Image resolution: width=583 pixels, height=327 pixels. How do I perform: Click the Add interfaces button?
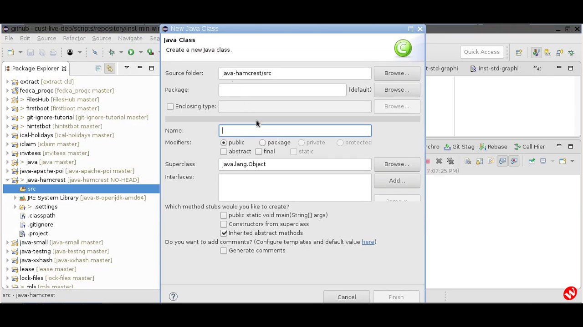click(x=397, y=181)
